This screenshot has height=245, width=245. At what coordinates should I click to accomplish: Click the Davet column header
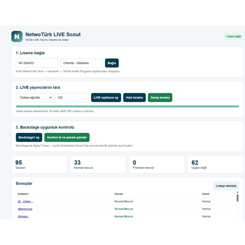pyautogui.click(x=205, y=194)
